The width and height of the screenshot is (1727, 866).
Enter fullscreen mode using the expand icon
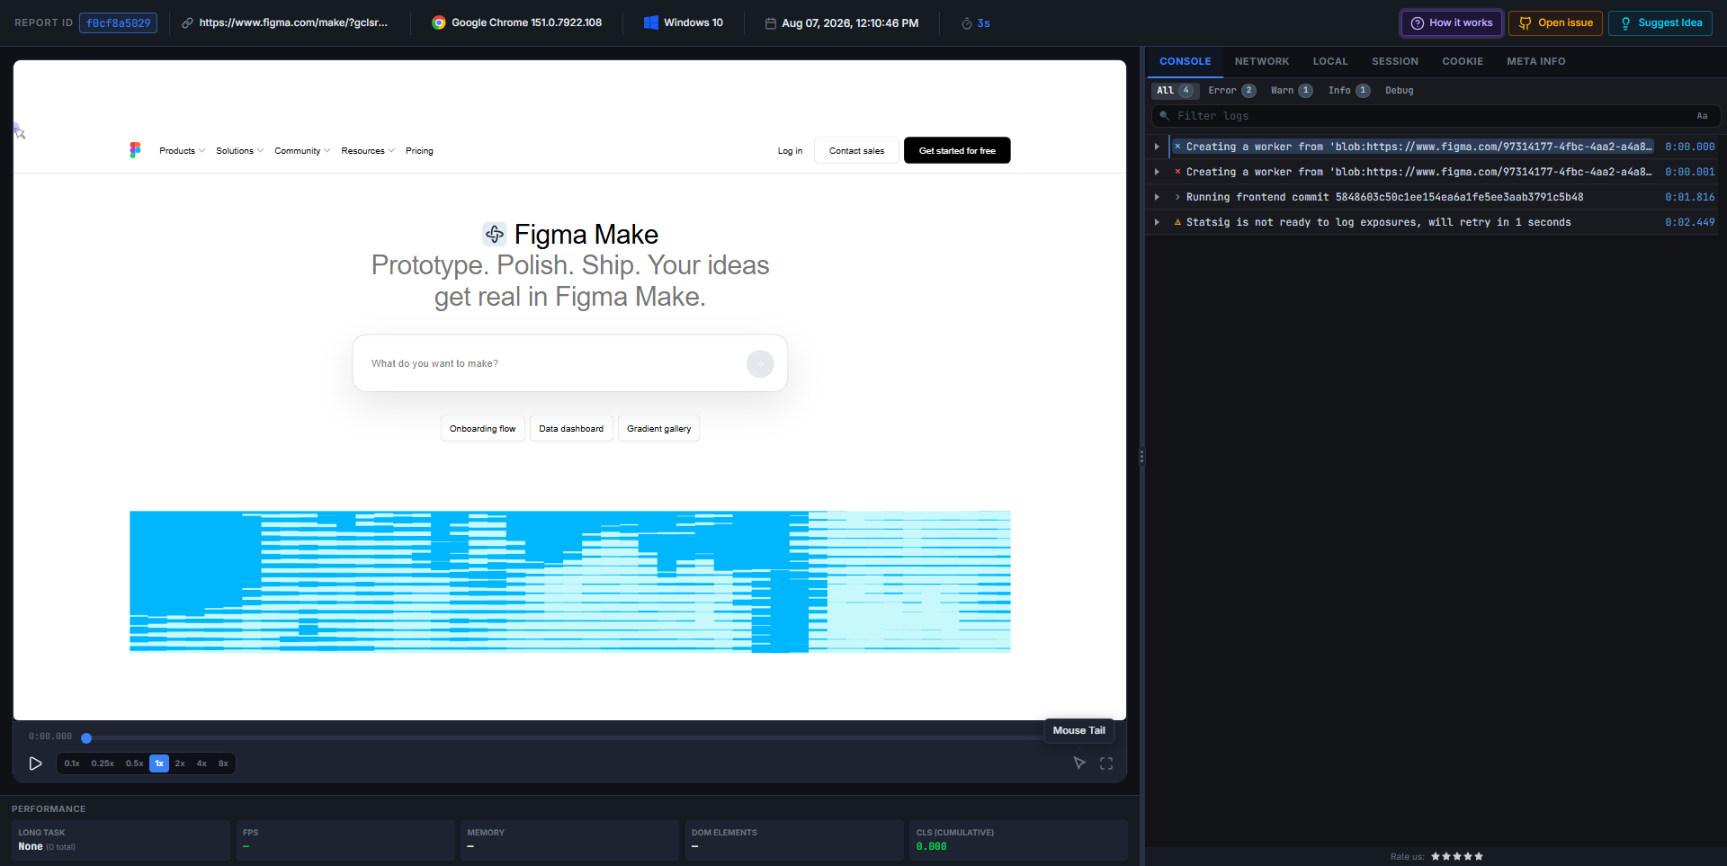(x=1106, y=763)
